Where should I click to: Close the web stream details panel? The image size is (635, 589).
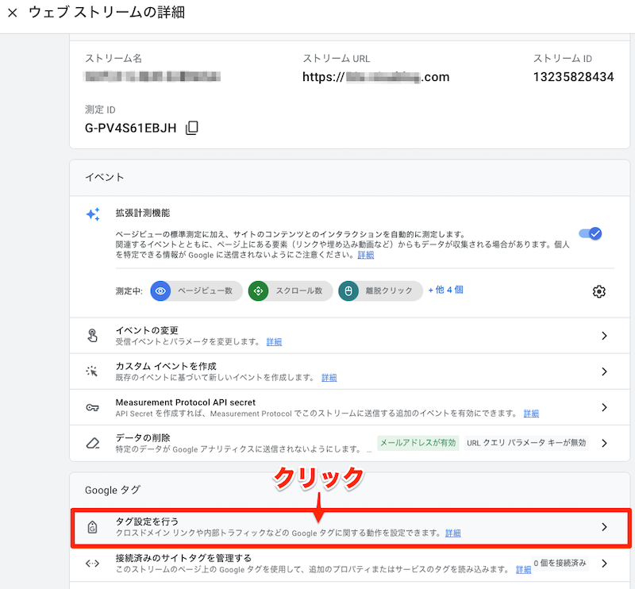click(13, 14)
